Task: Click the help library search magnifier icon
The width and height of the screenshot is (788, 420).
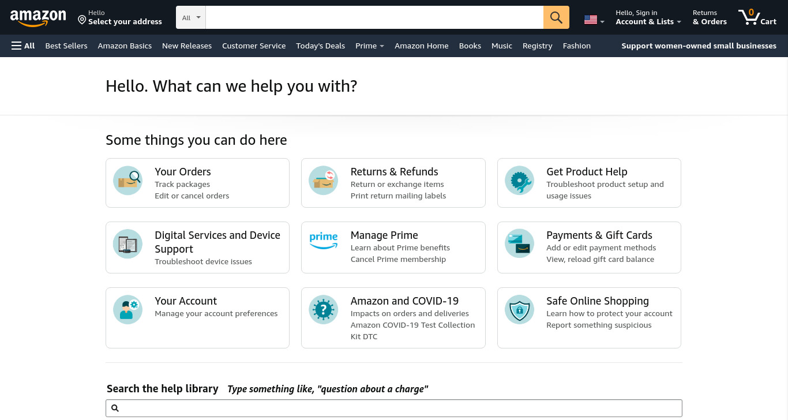Action: [115, 408]
